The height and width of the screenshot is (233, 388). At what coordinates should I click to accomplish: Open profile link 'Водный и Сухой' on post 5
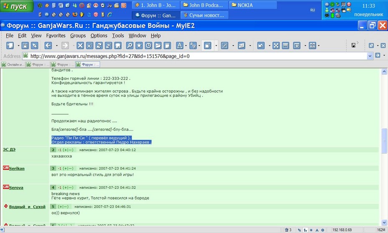click(x=27, y=207)
